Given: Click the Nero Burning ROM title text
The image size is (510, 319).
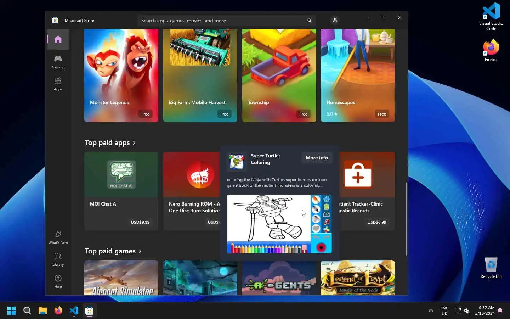Looking at the screenshot, I should tap(194, 207).
